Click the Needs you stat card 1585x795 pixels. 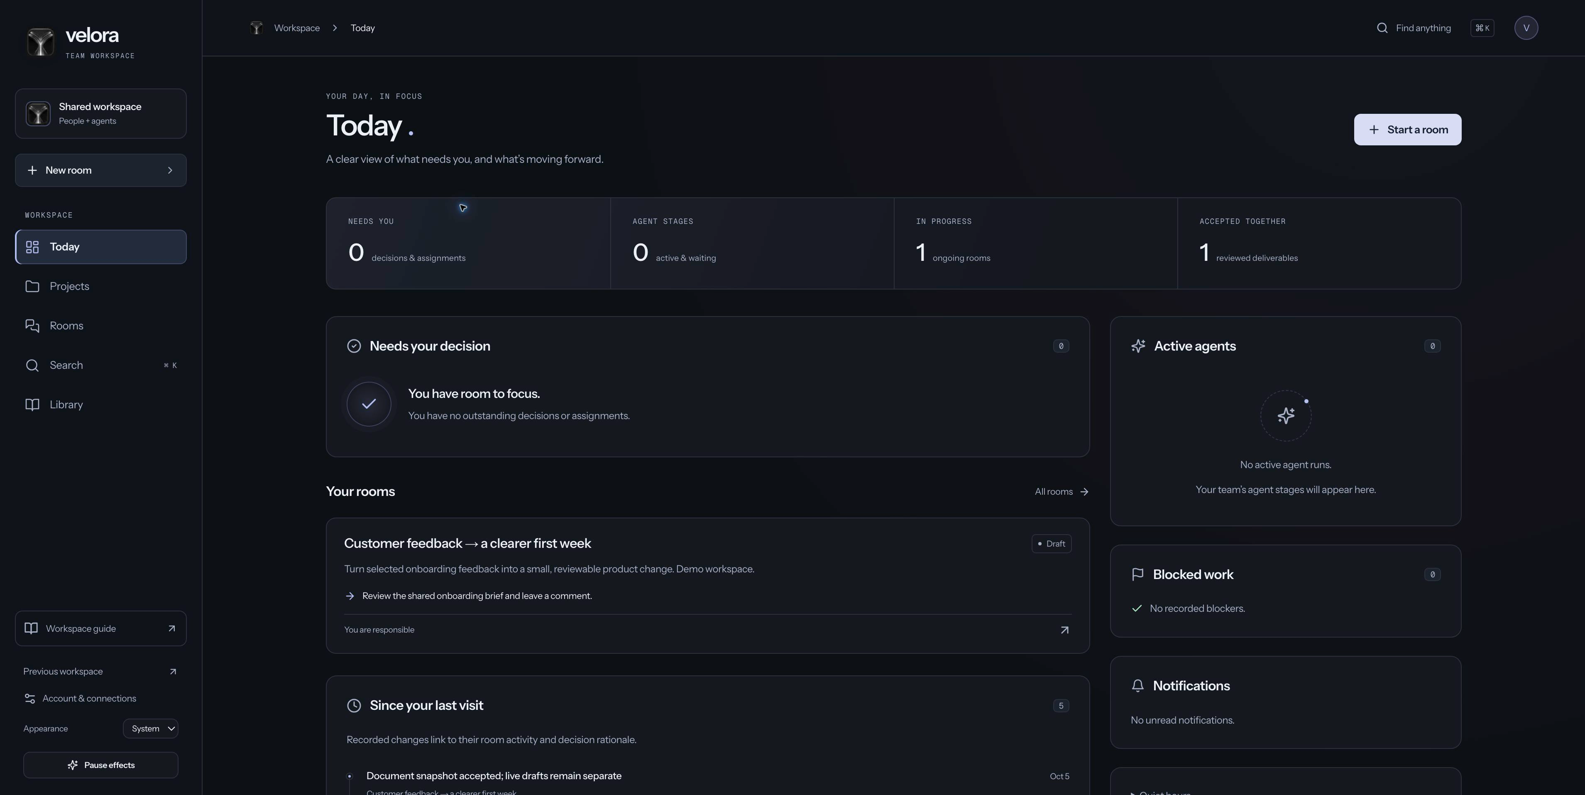pos(468,243)
